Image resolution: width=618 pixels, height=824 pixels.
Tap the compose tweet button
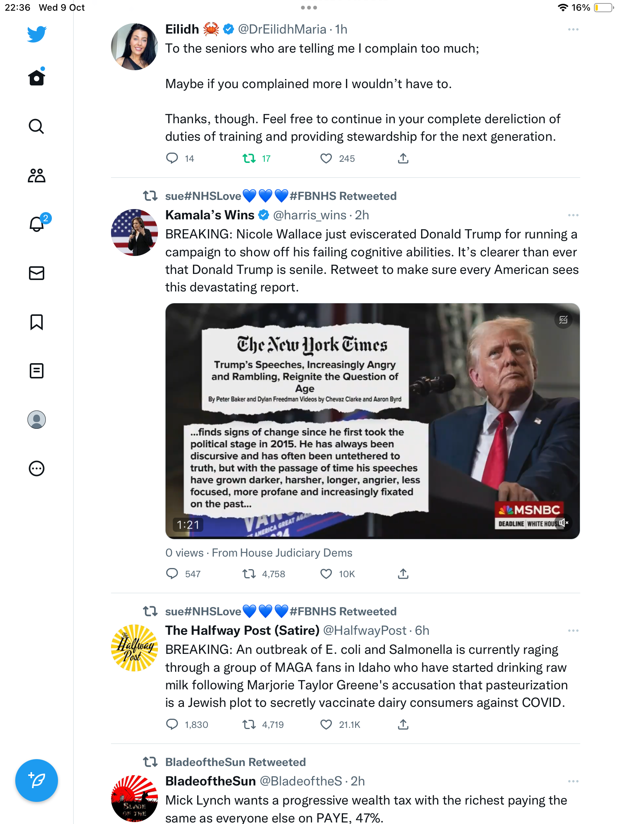point(37,781)
